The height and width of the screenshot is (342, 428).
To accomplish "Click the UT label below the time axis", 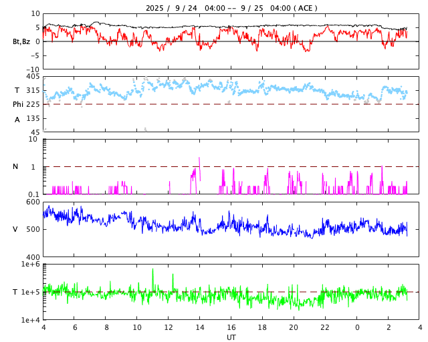I will coord(231,337).
